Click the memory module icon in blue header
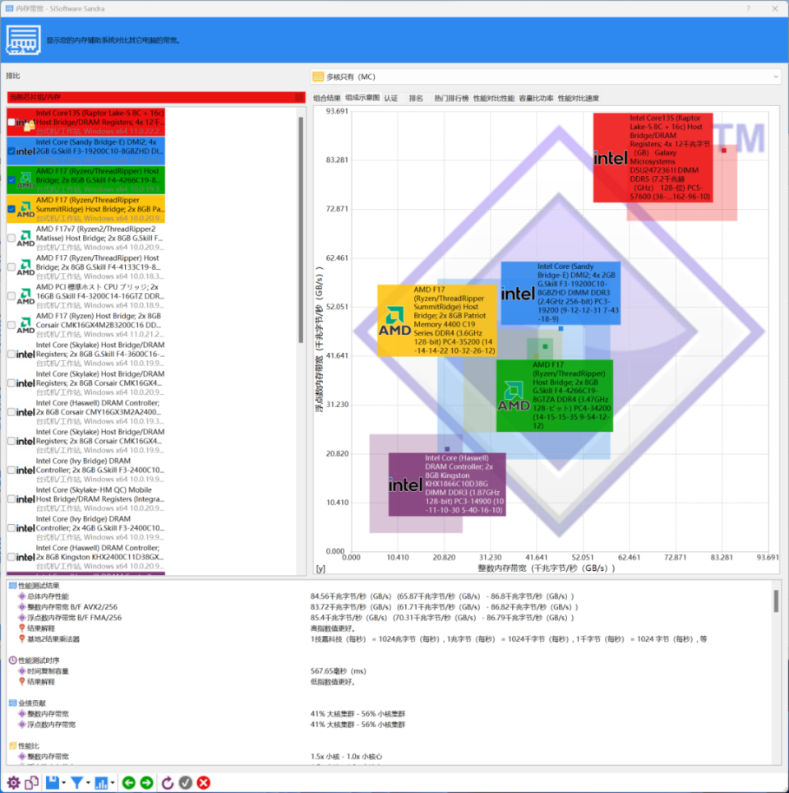Image resolution: width=789 pixels, height=793 pixels. pos(23,40)
